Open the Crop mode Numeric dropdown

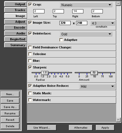(x=86, y=5)
